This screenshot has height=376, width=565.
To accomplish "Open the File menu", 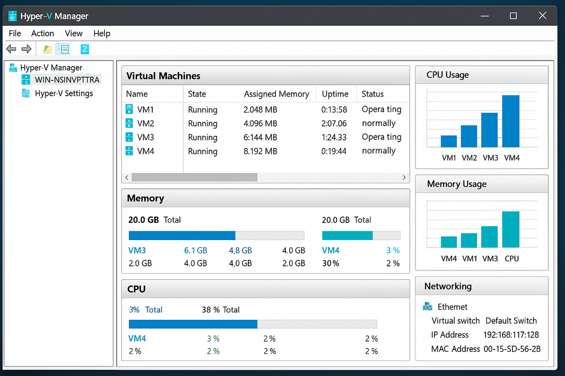I will point(15,34).
